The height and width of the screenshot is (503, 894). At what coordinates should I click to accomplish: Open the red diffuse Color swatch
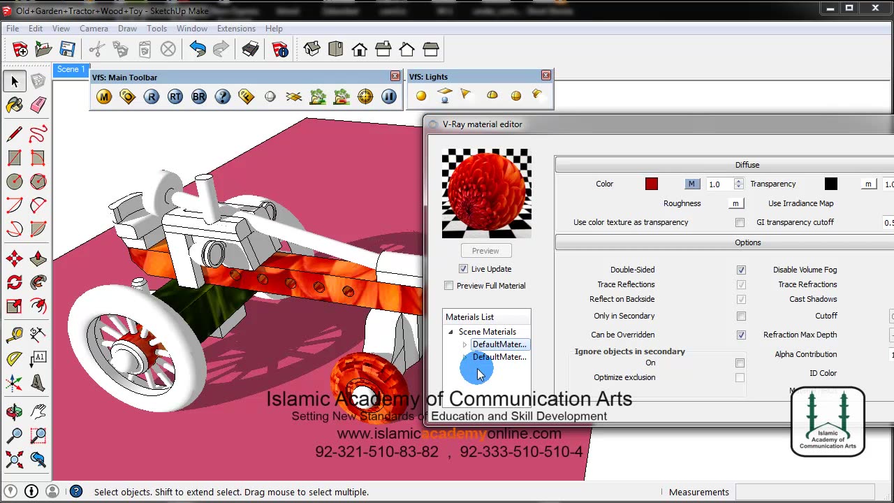click(652, 184)
